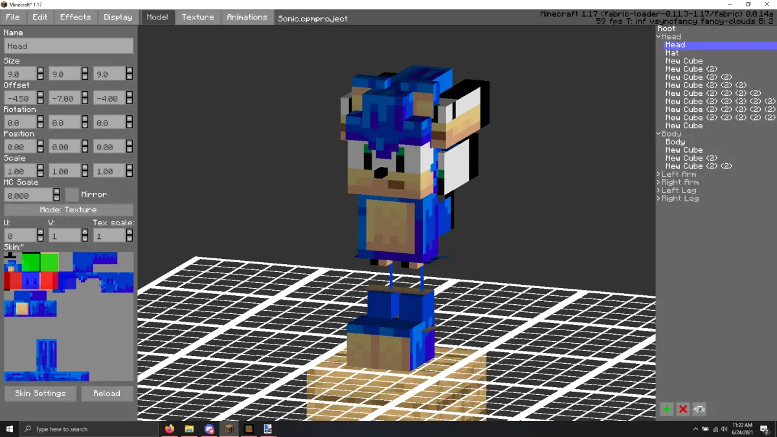Click the volume speaker tray icon
This screenshot has height=437, width=777.
click(x=723, y=429)
